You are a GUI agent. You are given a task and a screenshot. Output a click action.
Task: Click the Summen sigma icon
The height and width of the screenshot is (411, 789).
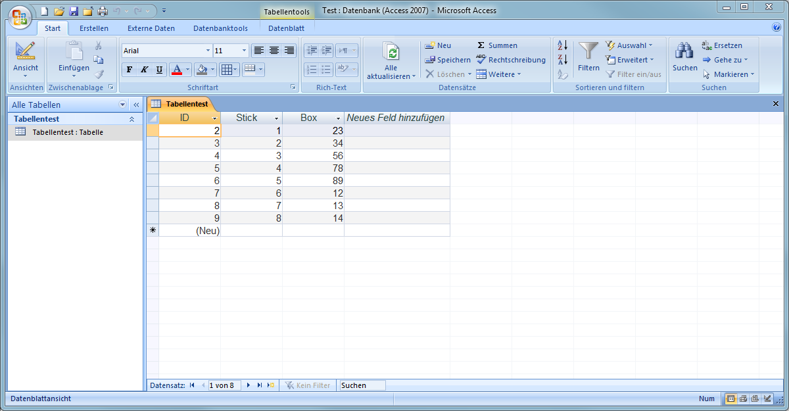coord(481,45)
